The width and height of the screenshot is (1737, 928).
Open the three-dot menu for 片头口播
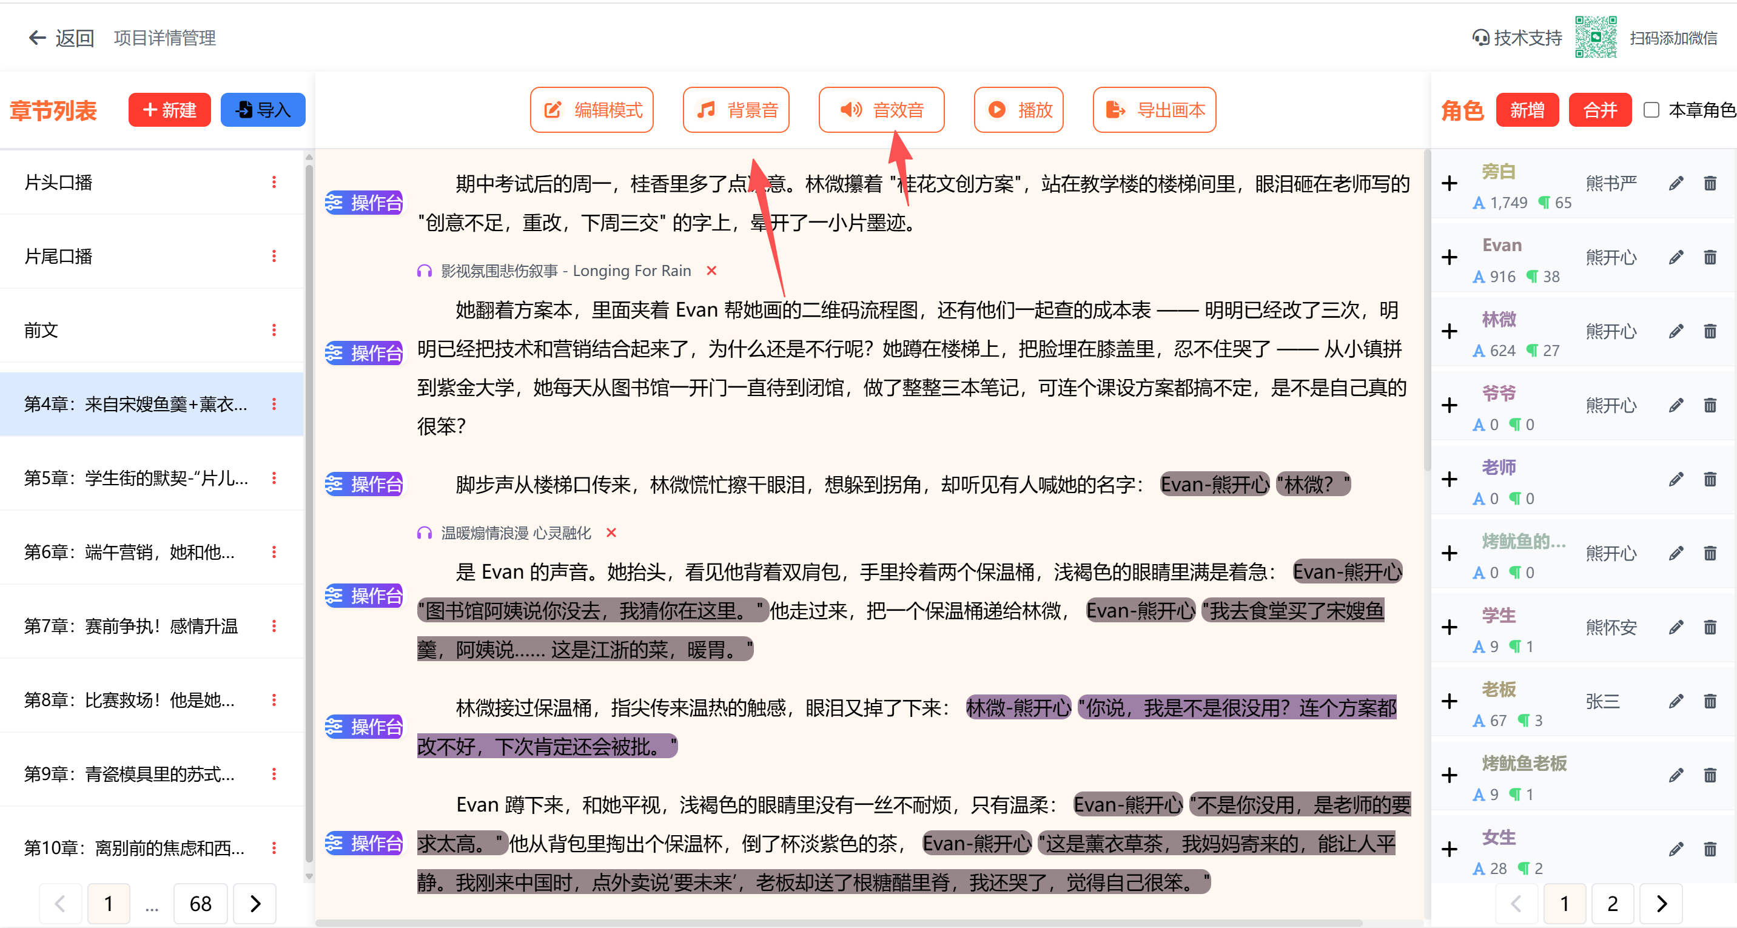click(x=274, y=182)
